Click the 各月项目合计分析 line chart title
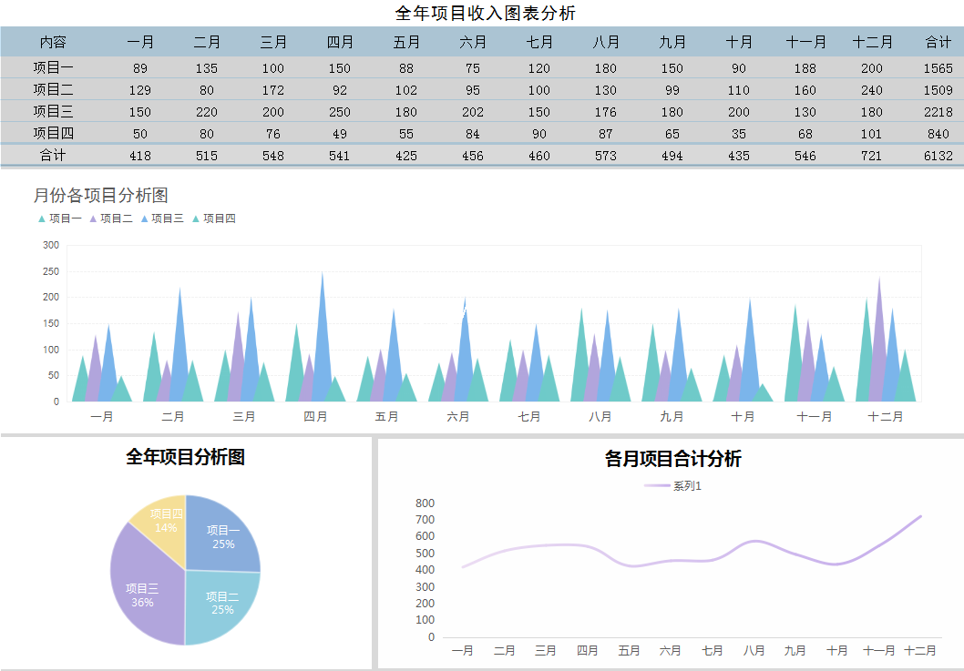The image size is (964, 671). 672,459
